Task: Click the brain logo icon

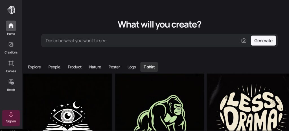Action: click(11, 10)
